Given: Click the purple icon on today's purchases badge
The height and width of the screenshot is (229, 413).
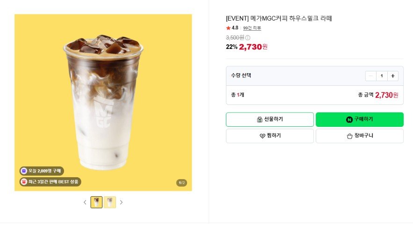Looking at the screenshot, I should click(x=24, y=171).
